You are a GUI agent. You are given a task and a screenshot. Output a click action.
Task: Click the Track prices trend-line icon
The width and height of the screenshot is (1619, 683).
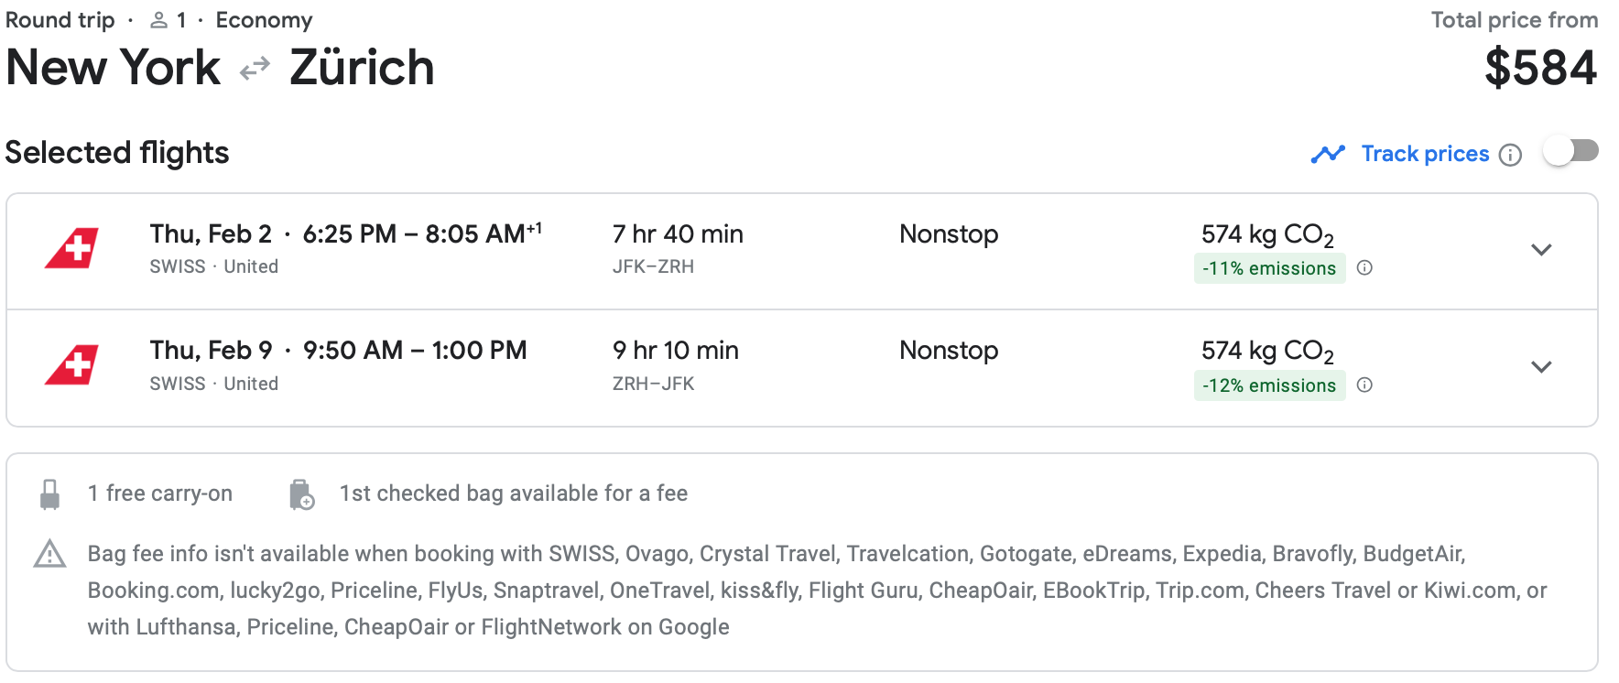click(x=1328, y=154)
